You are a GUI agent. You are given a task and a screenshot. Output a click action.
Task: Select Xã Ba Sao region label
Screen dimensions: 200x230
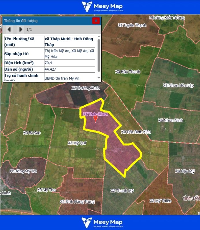32,133
